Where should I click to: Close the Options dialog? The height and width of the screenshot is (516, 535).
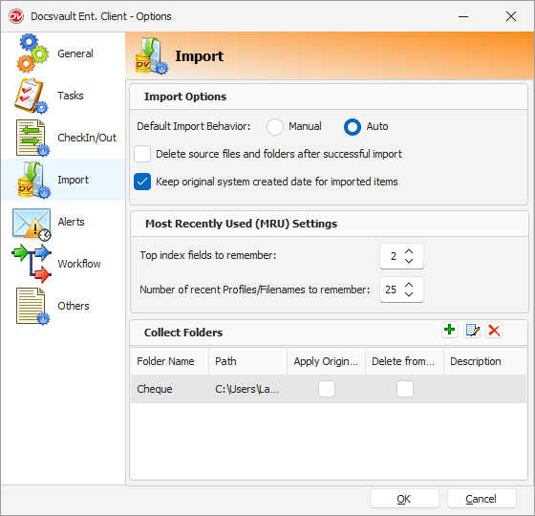coord(511,16)
